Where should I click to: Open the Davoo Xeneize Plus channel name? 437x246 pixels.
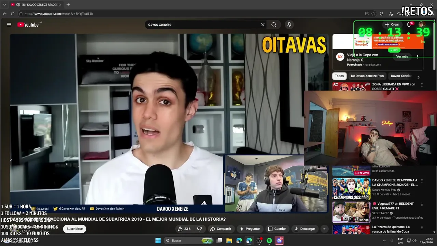click(x=384, y=190)
